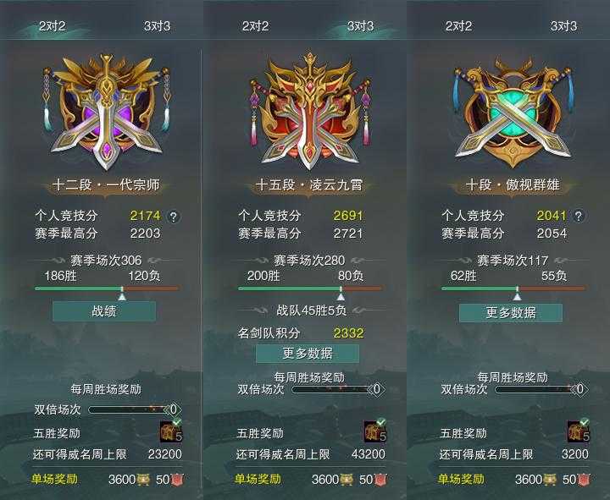Viewport: 610px width, 500px height.
Task: Click the teal 十段 傲视群雄 rank emblem
Action: coord(513,113)
